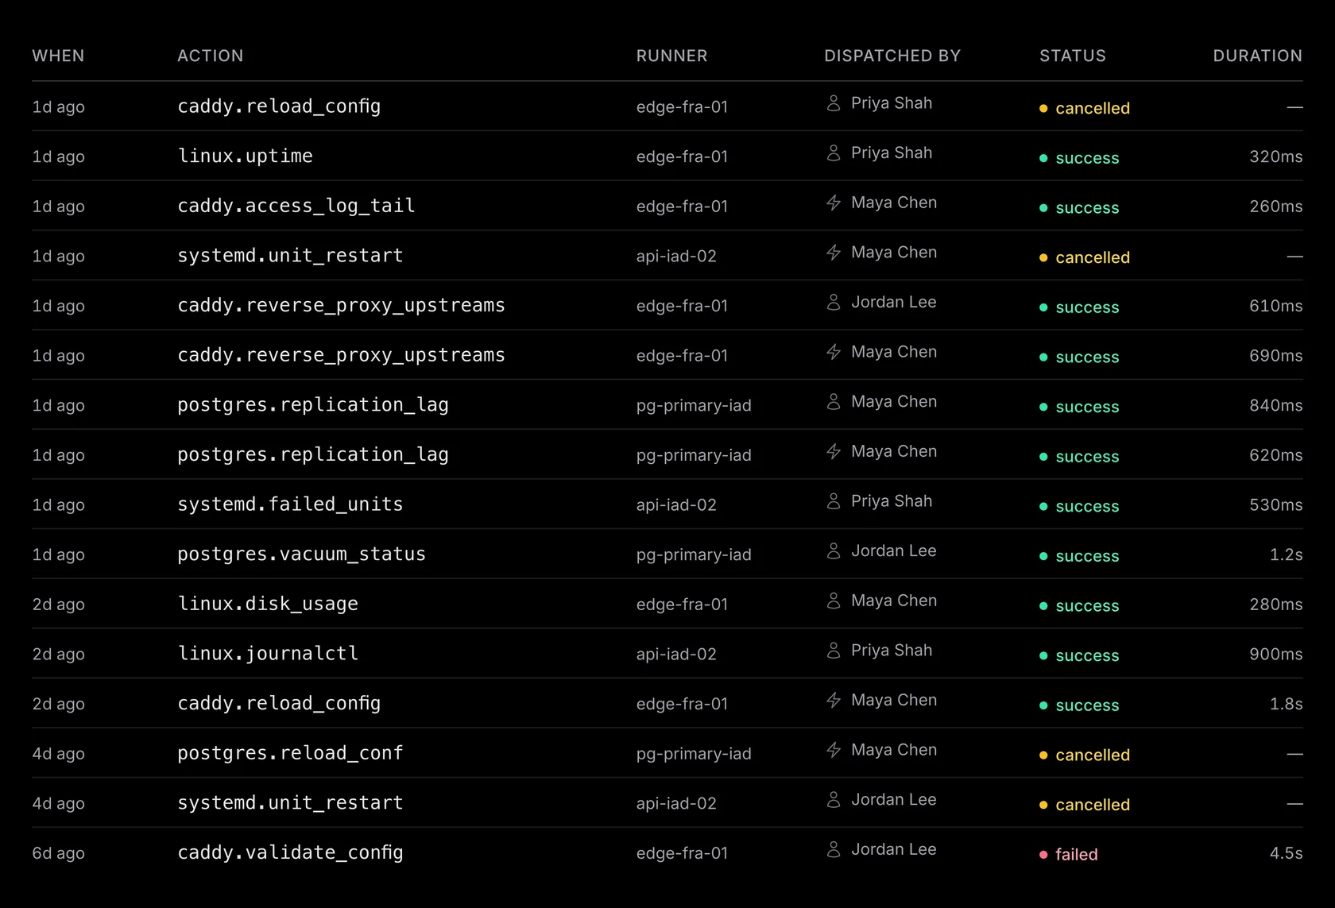Screen dimensions: 1335x908
Task: Click the success status in the linux.journalctl row
Action: (1087, 656)
